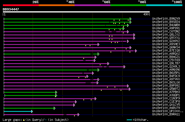185x122 pixels.
Task: Click the purple arrowhead ending the A9SHE3 alignment
Action: click(99, 45)
